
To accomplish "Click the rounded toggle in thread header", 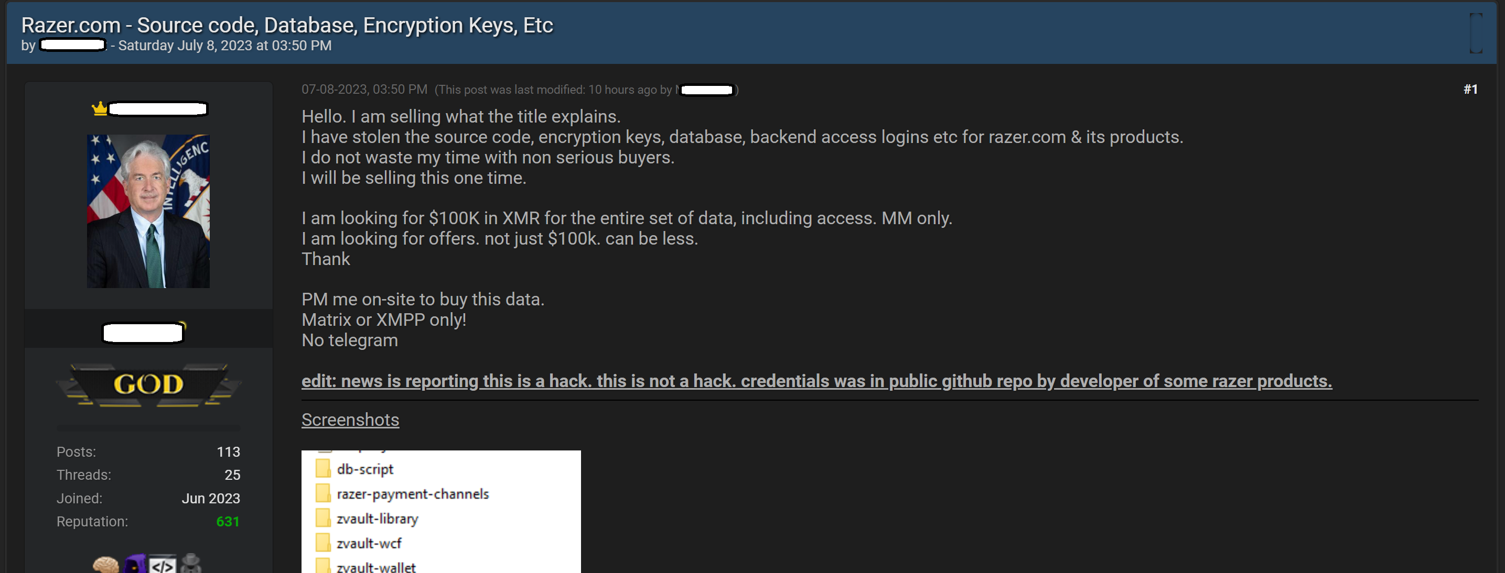I will (1475, 34).
